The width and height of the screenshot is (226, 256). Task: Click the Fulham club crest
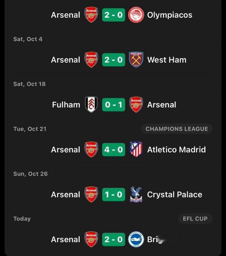coord(91,104)
